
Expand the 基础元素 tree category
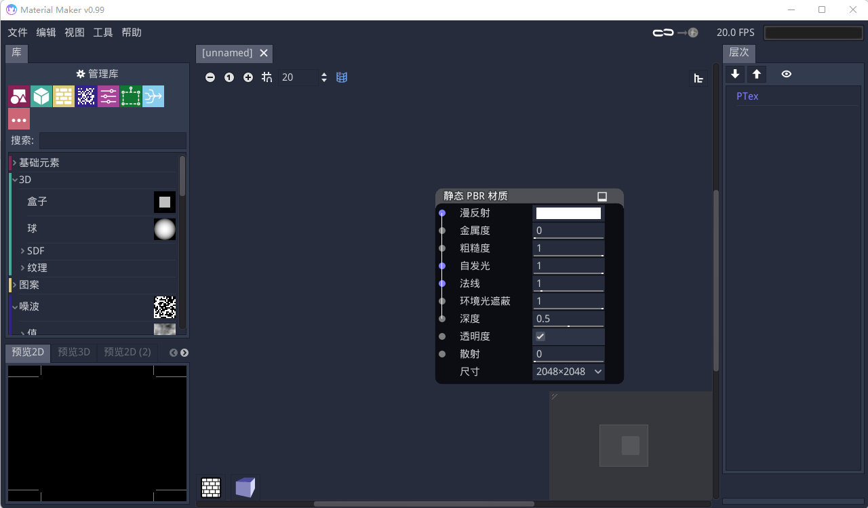click(14, 163)
